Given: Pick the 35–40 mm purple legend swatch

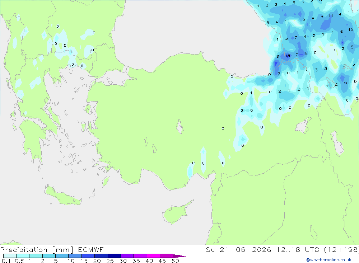Looking at the screenshot, I should tap(140, 256).
